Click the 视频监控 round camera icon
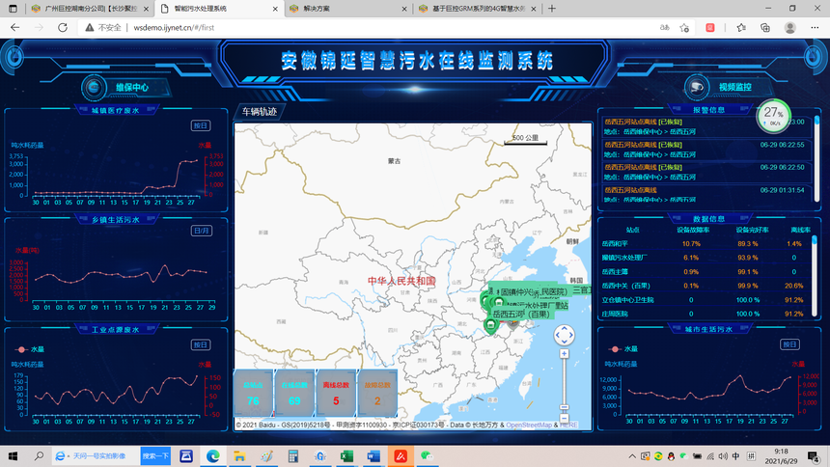The height and width of the screenshot is (467, 830). tap(697, 87)
